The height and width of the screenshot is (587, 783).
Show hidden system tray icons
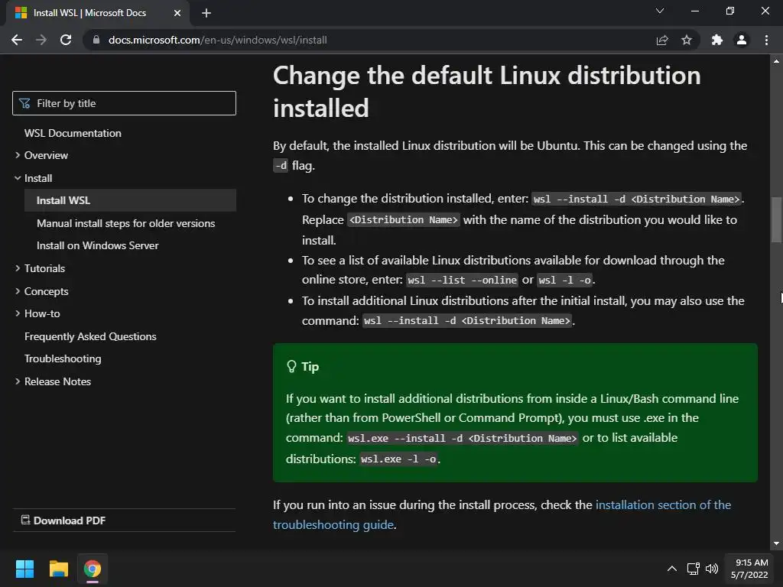[x=672, y=569]
